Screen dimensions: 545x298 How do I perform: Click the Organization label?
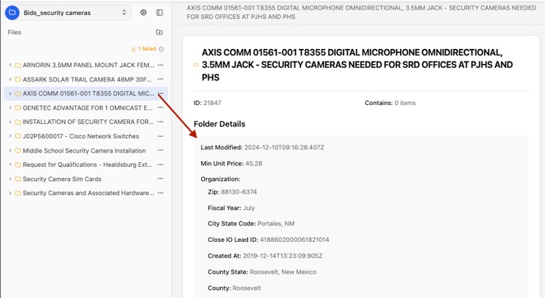click(x=220, y=179)
